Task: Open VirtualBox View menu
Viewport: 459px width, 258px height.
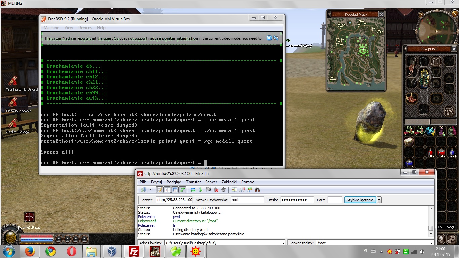Action: click(x=69, y=28)
